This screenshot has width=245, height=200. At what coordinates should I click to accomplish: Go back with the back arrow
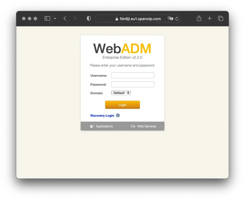[65, 18]
